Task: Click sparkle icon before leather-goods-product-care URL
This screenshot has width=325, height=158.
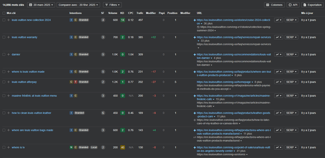Action: point(195,113)
